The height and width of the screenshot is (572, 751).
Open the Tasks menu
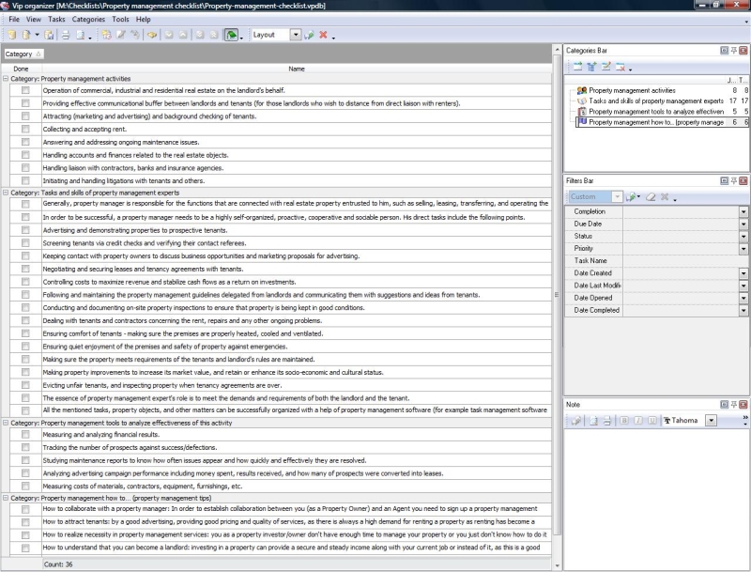point(56,19)
